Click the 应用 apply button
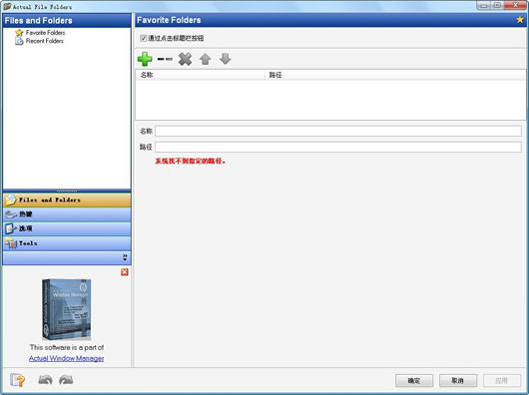The height and width of the screenshot is (395, 529). 502,380
